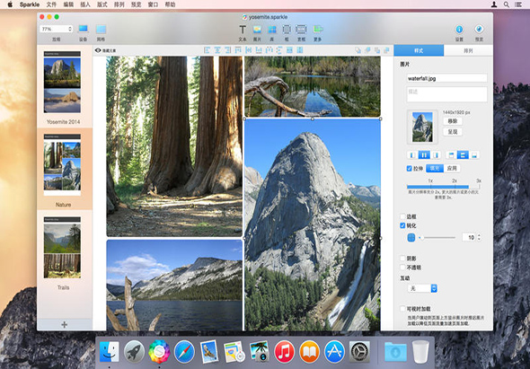Open iTunes from the dock
530x369 pixels.
click(x=284, y=352)
